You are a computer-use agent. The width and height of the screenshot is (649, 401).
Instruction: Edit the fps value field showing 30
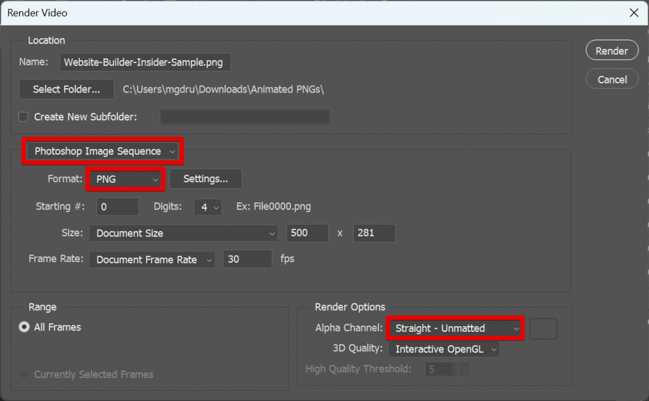247,259
